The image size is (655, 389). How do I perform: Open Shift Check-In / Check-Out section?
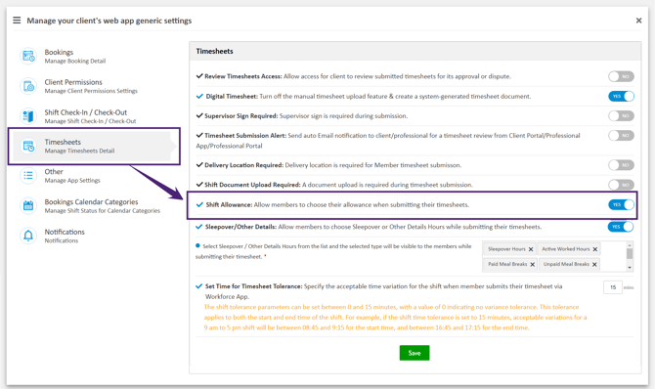click(92, 116)
